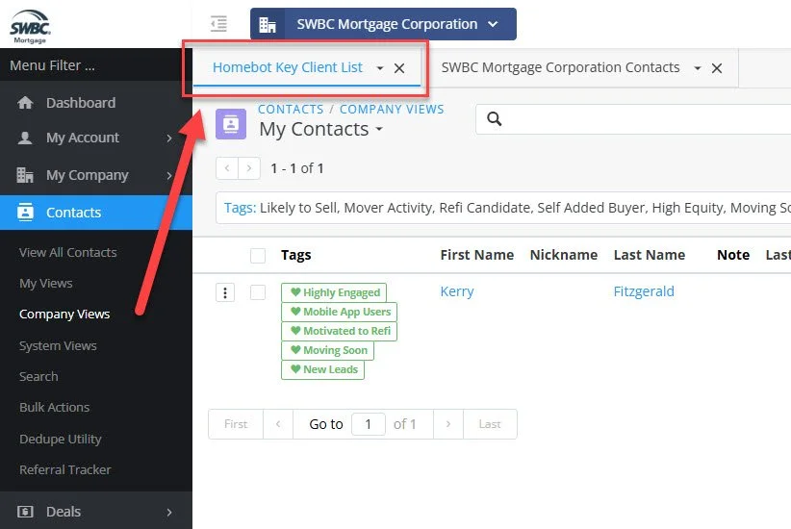
Task: Sort by the Nickname column header
Action: tap(564, 255)
